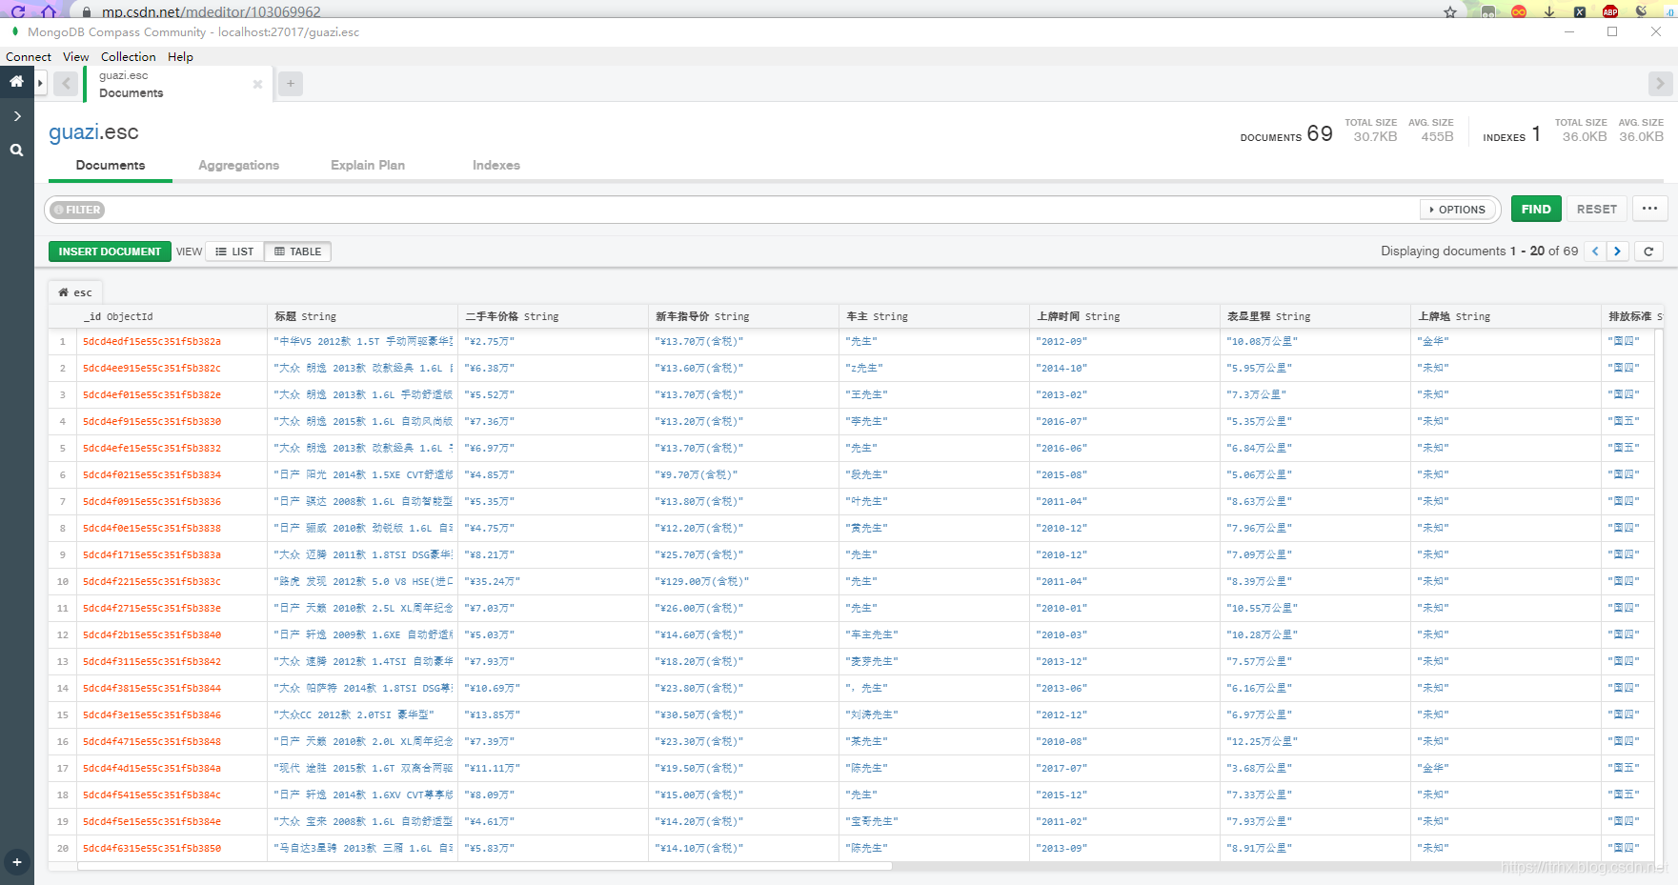The width and height of the screenshot is (1678, 885).
Task: Switch to the Documents tab
Action: 111,165
